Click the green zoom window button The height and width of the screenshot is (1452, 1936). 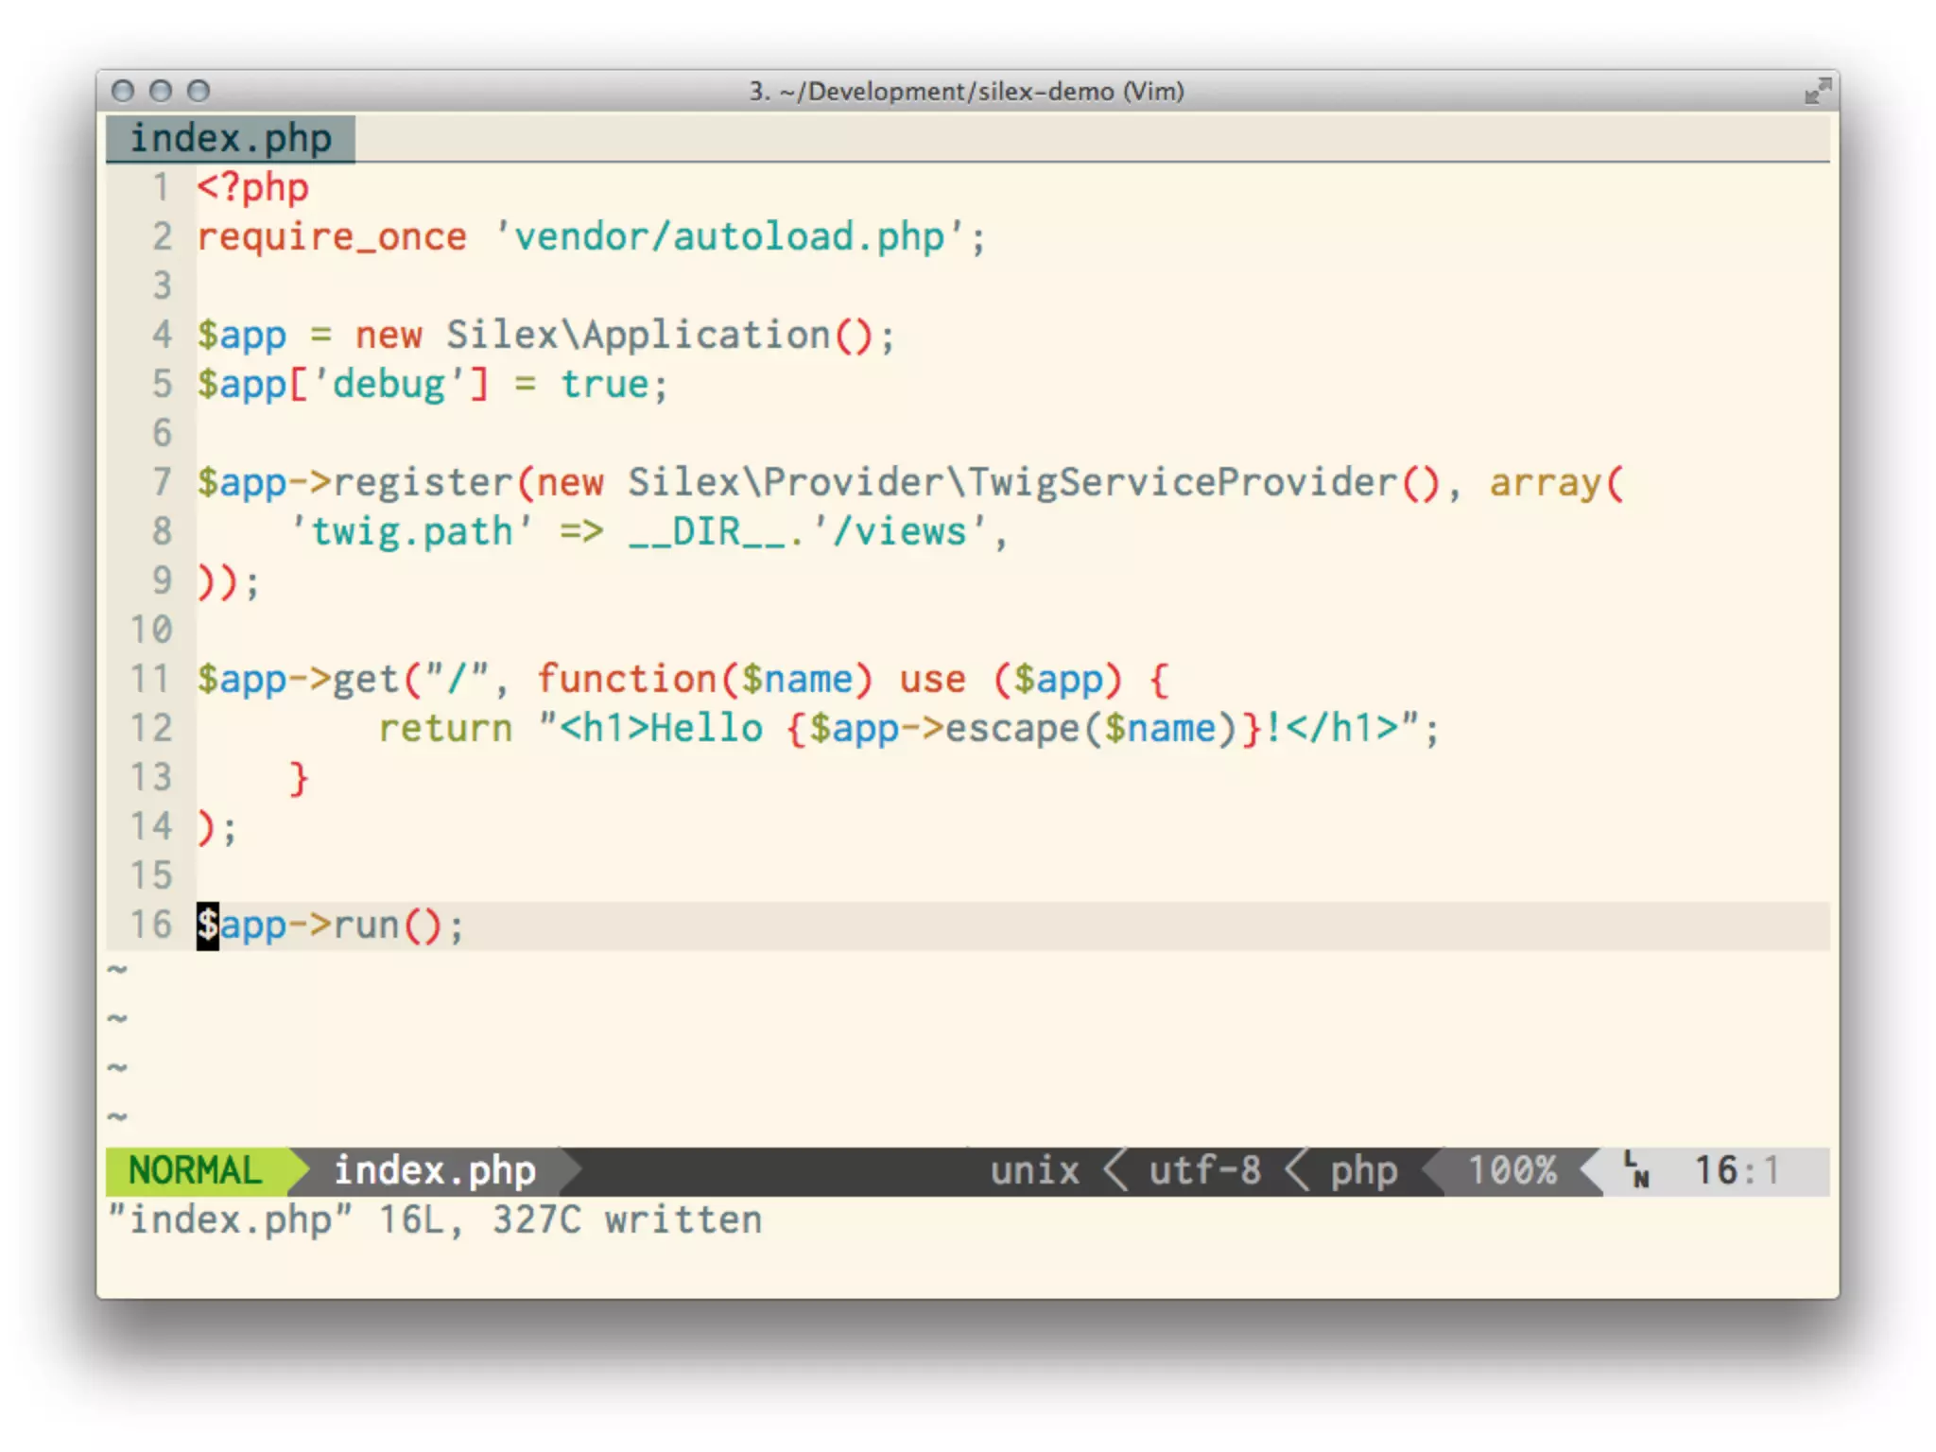199,91
